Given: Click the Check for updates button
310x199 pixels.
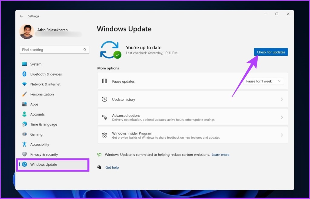Looking at the screenshot, I should click(x=271, y=52).
